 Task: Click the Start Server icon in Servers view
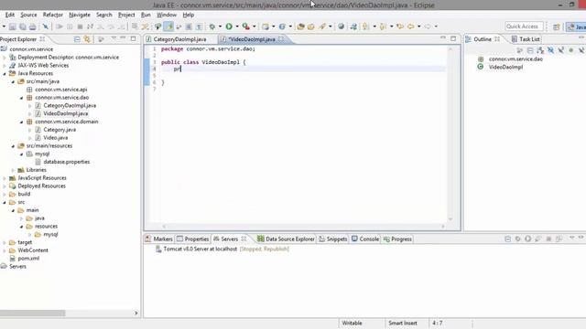pos(527,239)
